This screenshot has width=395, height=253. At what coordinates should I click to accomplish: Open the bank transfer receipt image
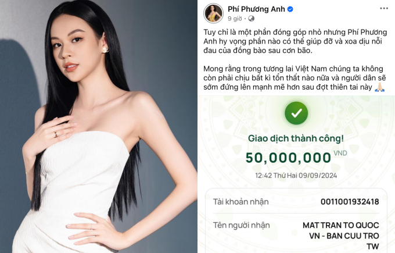[x=296, y=174]
